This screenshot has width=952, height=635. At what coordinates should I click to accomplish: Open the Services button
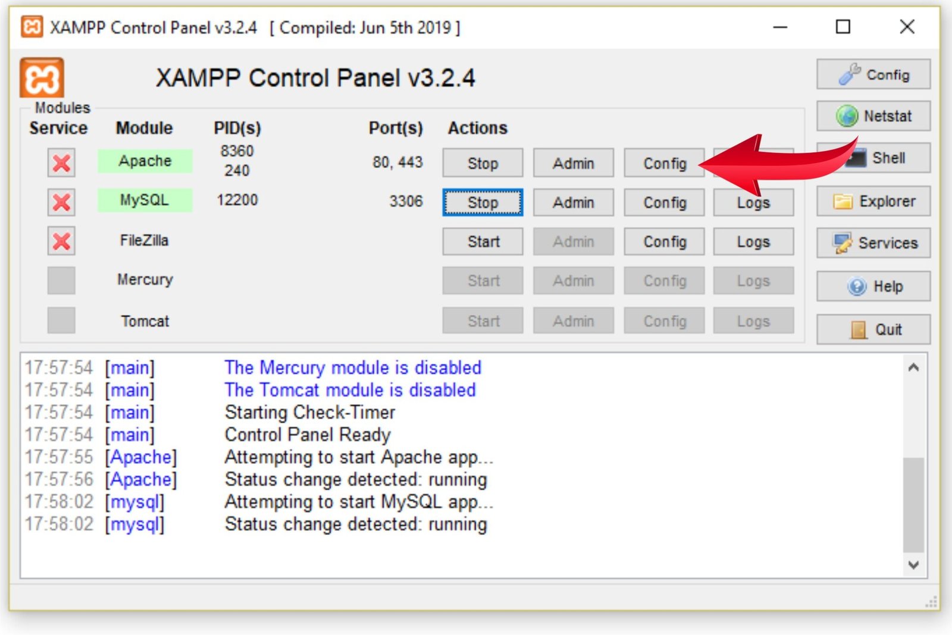pyautogui.click(x=873, y=243)
